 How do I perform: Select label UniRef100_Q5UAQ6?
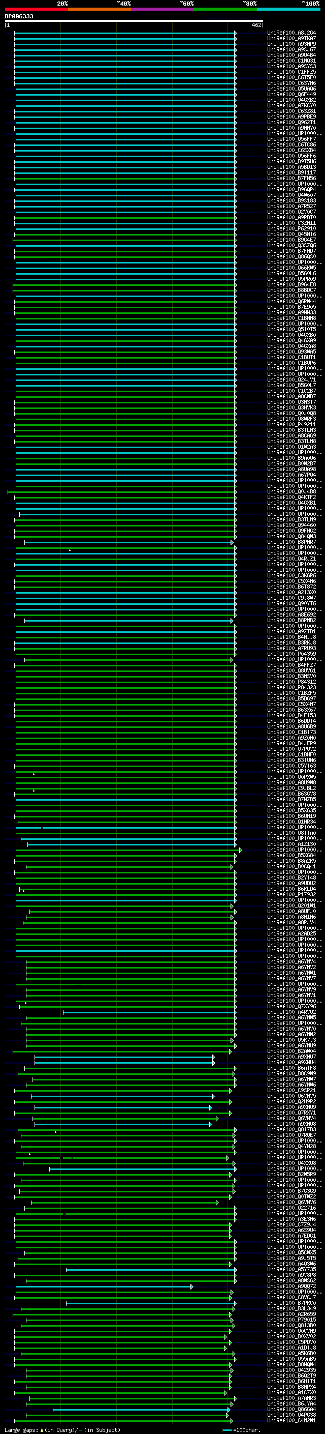click(x=291, y=89)
